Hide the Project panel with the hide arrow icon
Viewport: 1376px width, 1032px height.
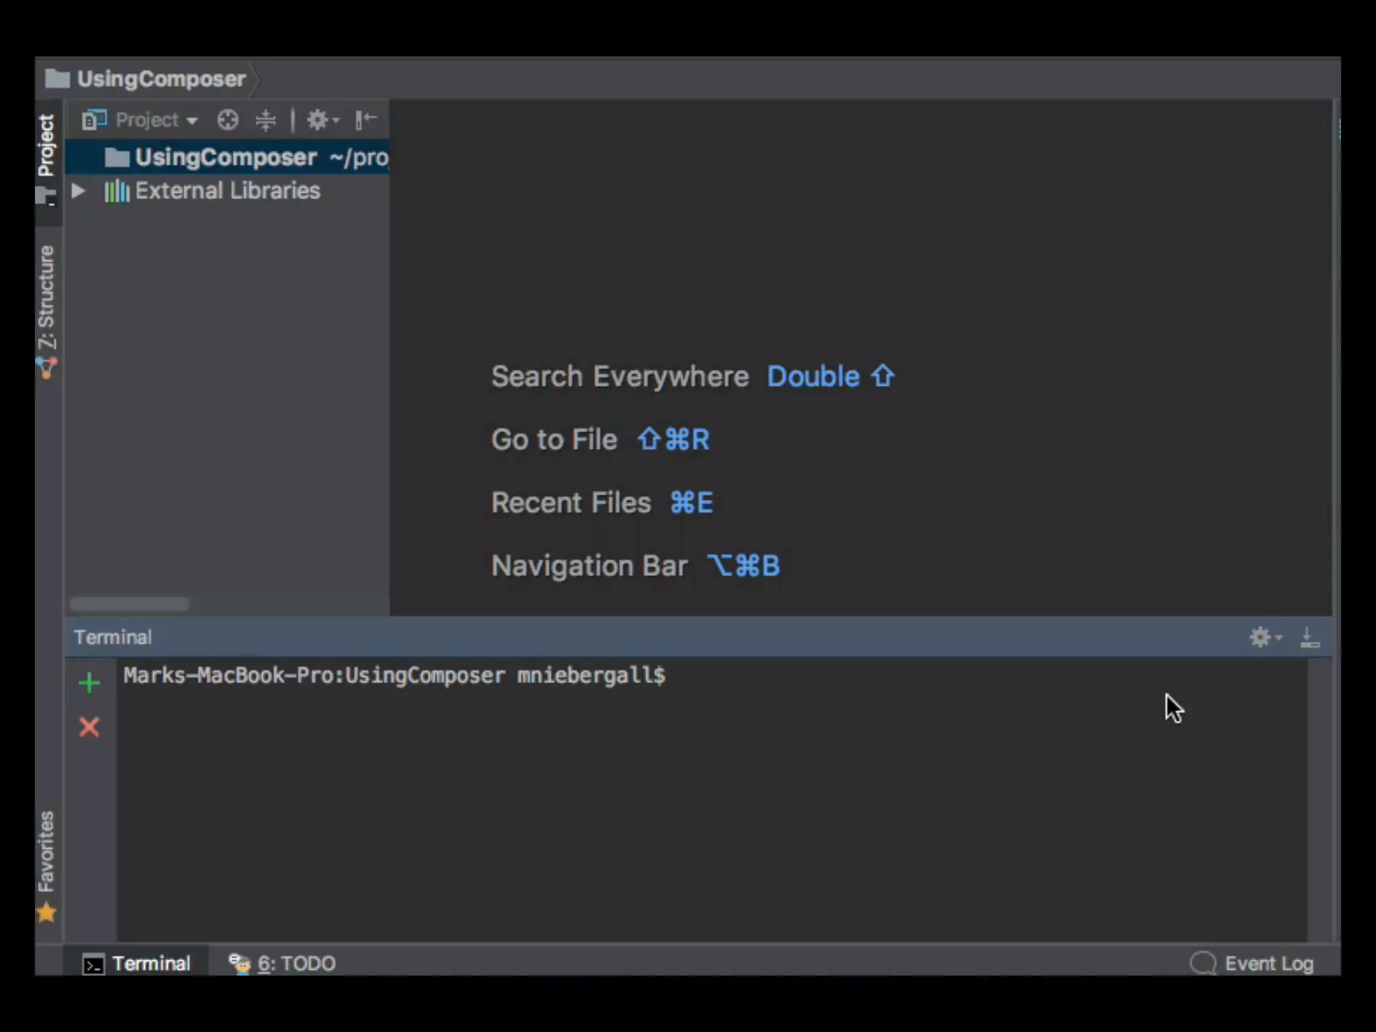pos(366,120)
